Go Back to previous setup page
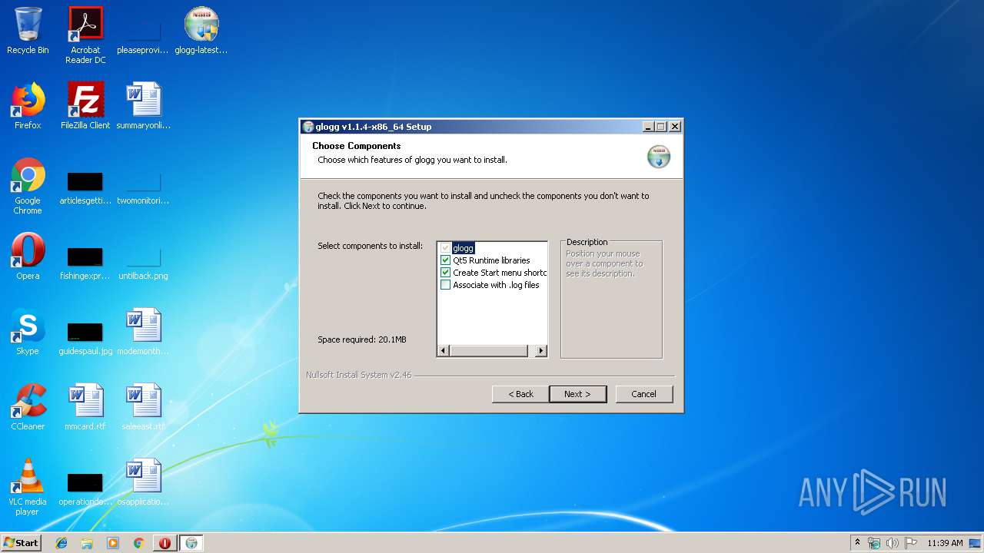Screen dimensions: 984x553 520,394
